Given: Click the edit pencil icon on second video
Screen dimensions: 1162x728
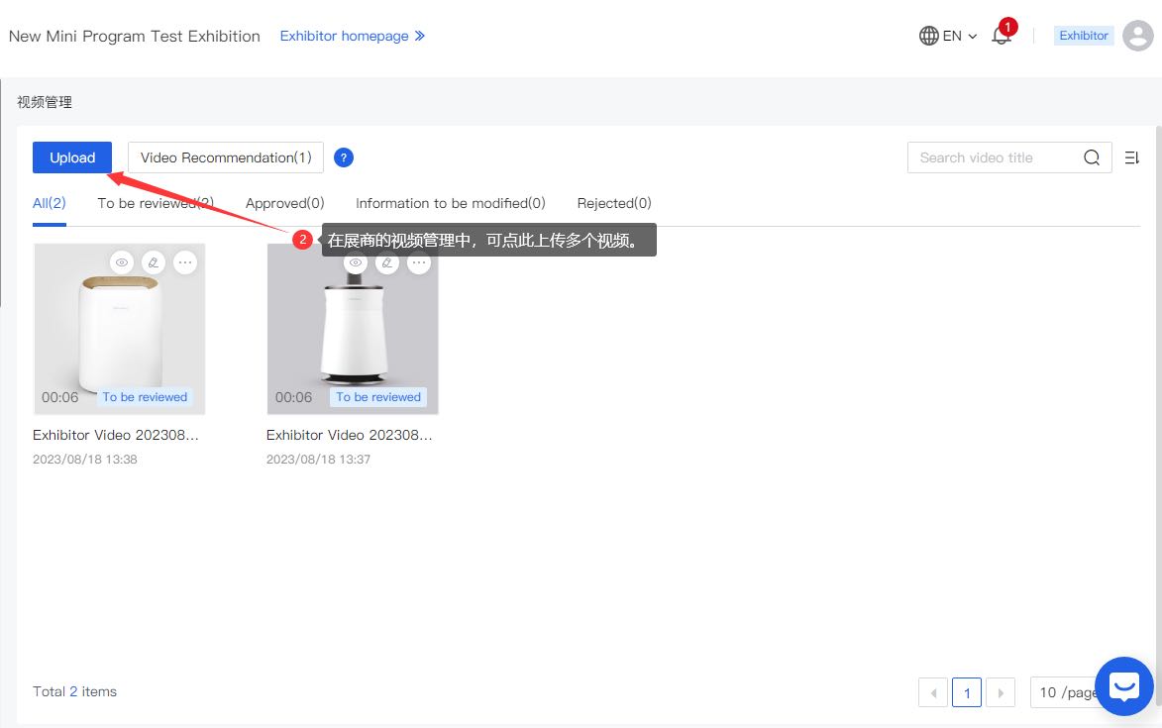Looking at the screenshot, I should coord(387,262).
